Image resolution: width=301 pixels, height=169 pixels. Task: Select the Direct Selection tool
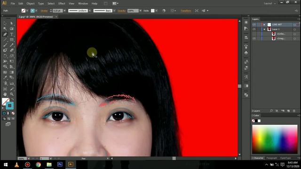[x=12, y=23]
